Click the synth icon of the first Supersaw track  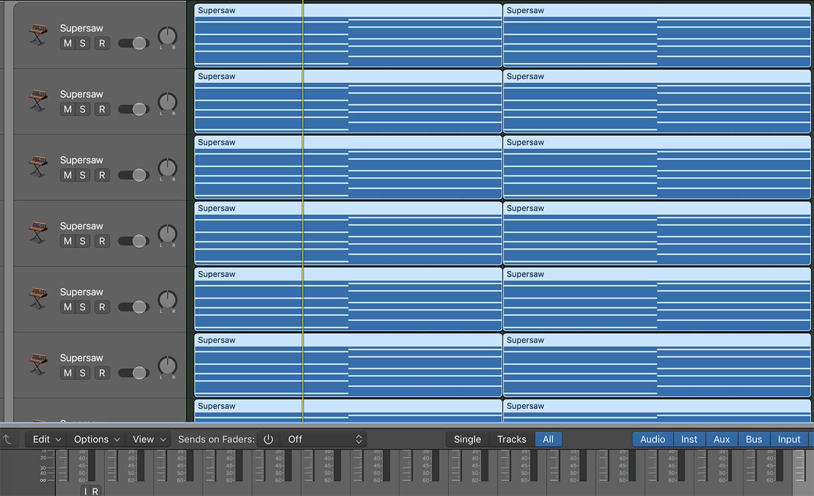point(38,35)
